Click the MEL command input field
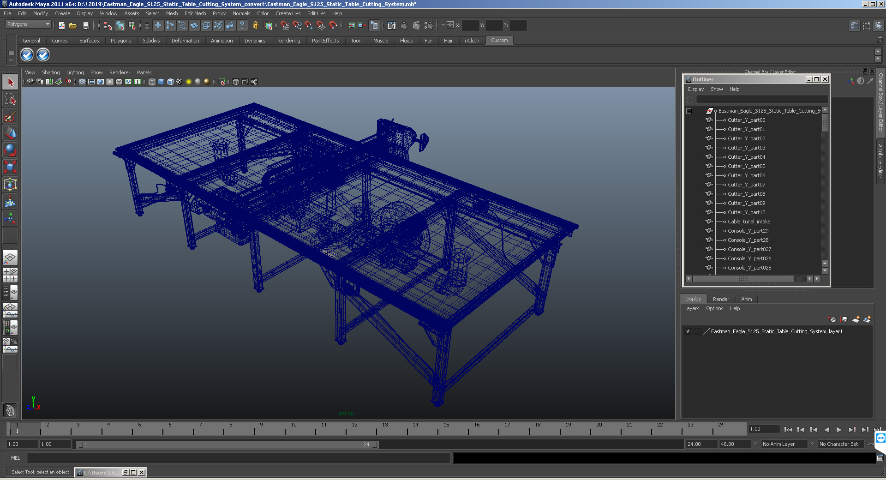This screenshot has height=480, width=886. click(239, 458)
